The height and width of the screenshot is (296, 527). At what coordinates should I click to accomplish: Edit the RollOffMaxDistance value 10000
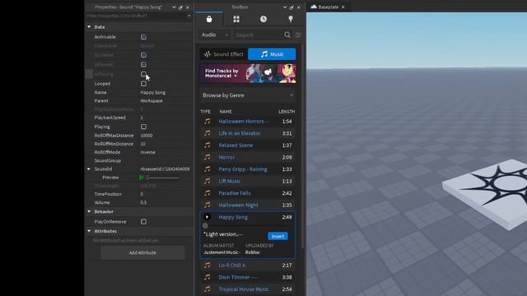(147, 135)
